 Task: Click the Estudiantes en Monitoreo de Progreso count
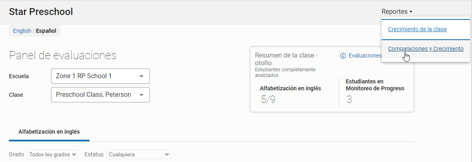pyautogui.click(x=349, y=100)
